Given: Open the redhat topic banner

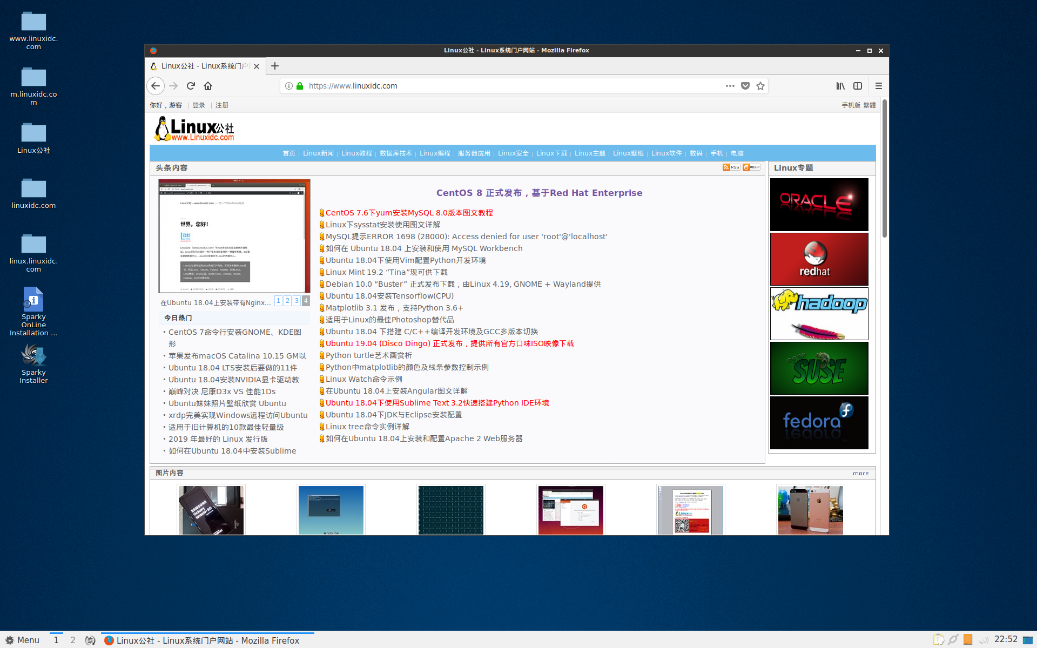Looking at the screenshot, I should [x=819, y=259].
